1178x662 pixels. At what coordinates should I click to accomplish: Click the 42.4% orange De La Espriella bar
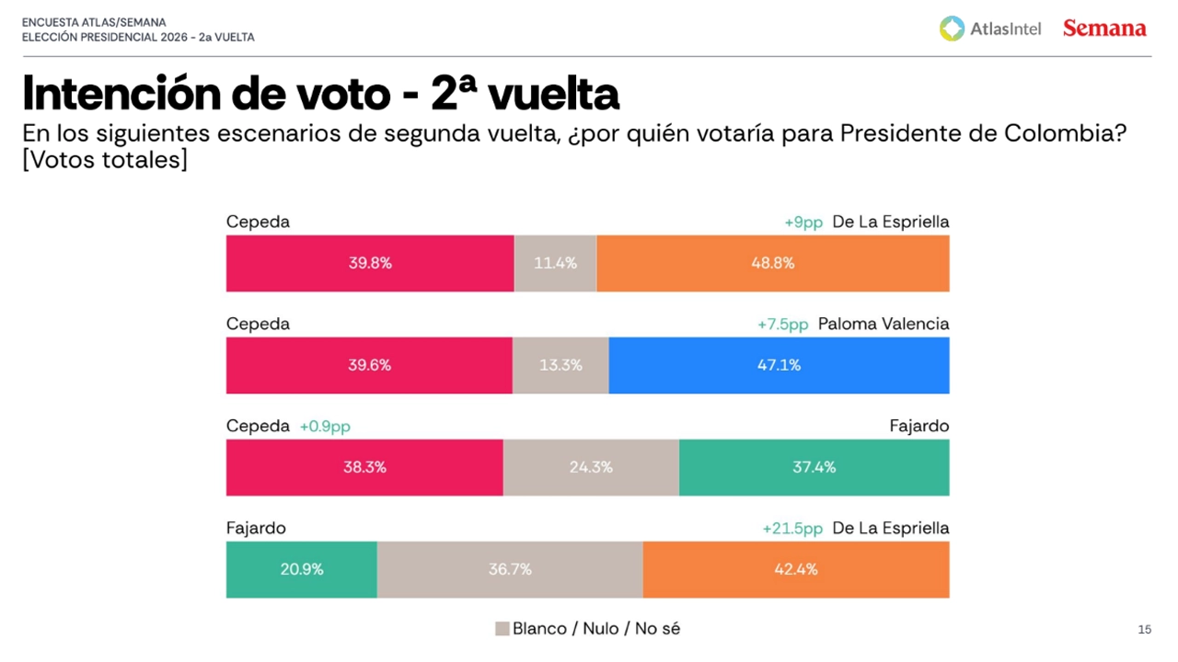pyautogui.click(x=795, y=569)
